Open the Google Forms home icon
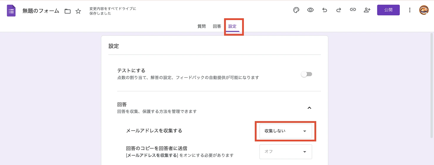The image size is (434, 165). [11, 11]
